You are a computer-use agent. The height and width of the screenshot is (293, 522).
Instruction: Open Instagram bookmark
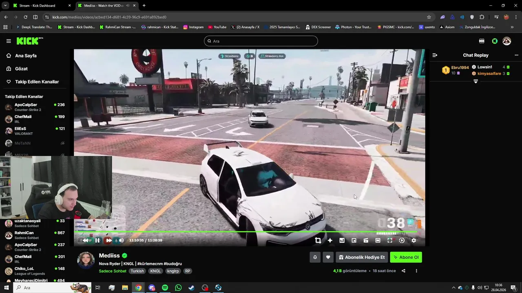[x=193, y=27]
